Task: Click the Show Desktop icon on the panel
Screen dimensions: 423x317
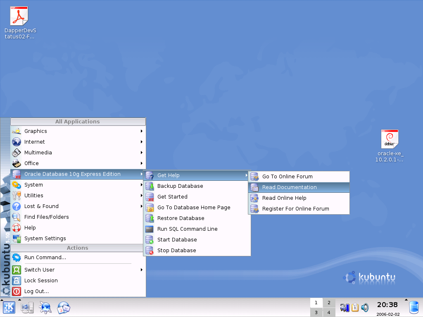Action: tap(27, 308)
